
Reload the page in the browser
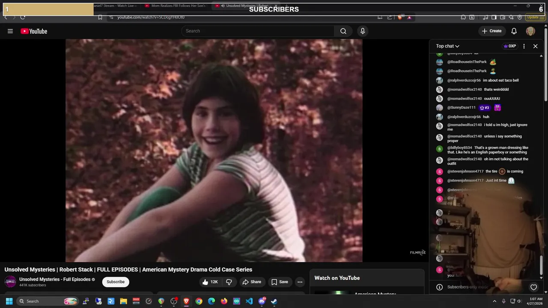[23, 17]
